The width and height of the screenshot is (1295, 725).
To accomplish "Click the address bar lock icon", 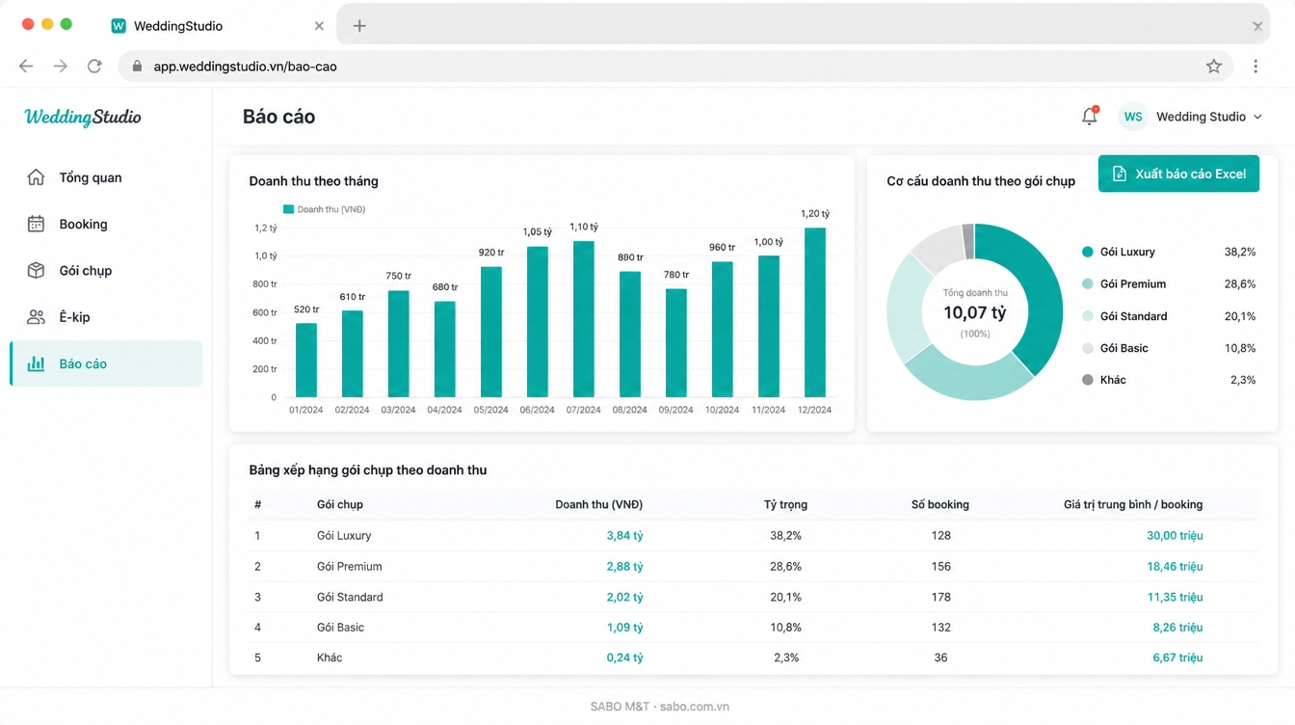I will pos(137,67).
